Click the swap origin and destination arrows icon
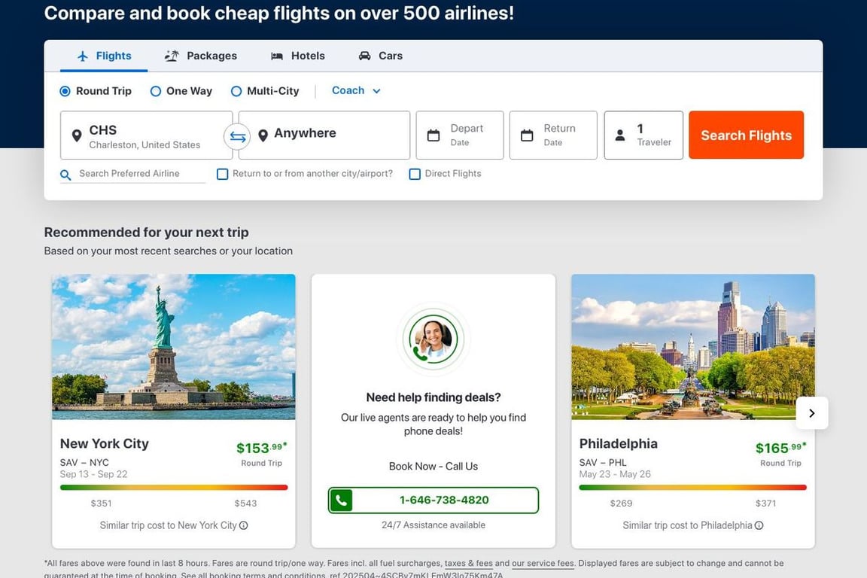 pyautogui.click(x=237, y=136)
